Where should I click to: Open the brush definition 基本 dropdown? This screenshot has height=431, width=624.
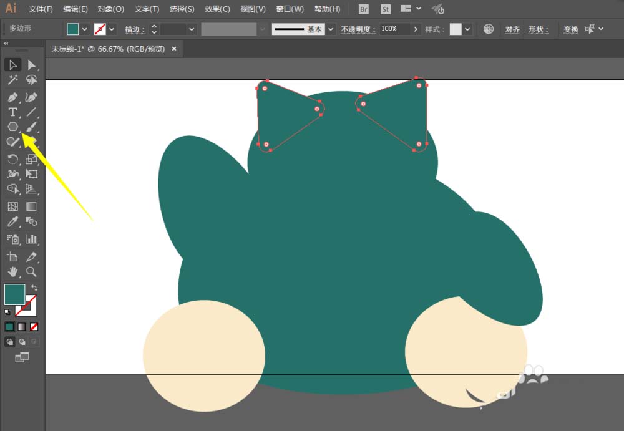(331, 29)
